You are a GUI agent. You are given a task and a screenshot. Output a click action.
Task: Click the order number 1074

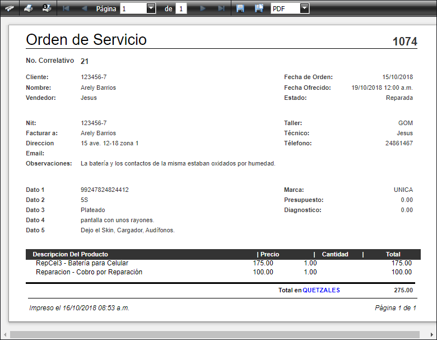405,42
